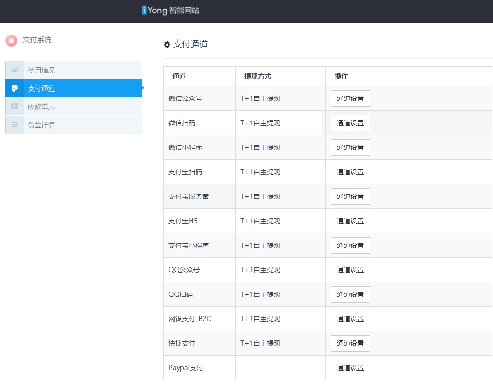Open 通道设置 for 支付宝H5

[350, 220]
